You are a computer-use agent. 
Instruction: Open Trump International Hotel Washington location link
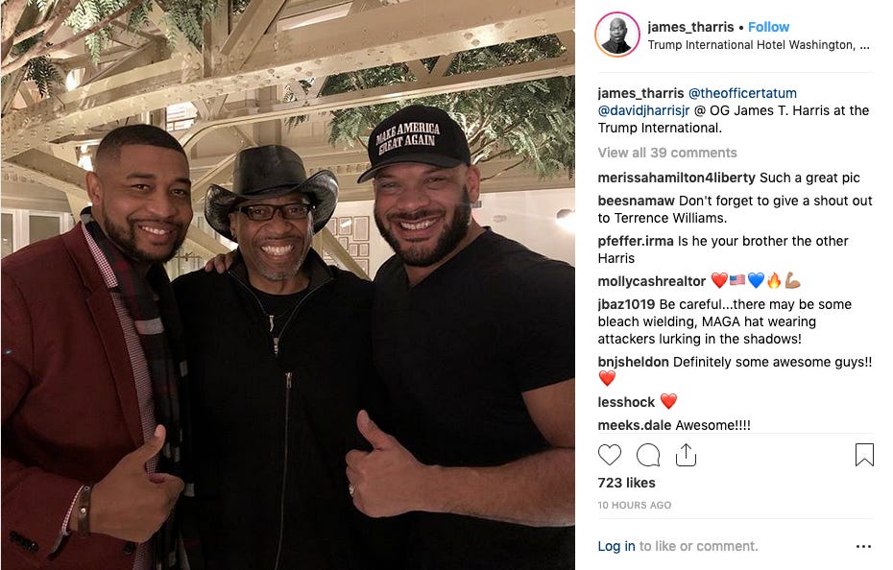coord(759,45)
